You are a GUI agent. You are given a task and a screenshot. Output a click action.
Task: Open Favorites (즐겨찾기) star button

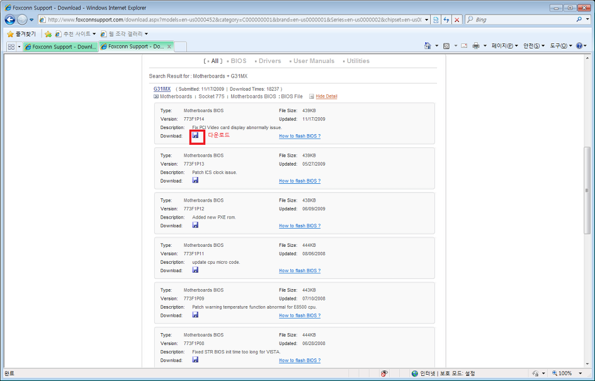click(21, 34)
